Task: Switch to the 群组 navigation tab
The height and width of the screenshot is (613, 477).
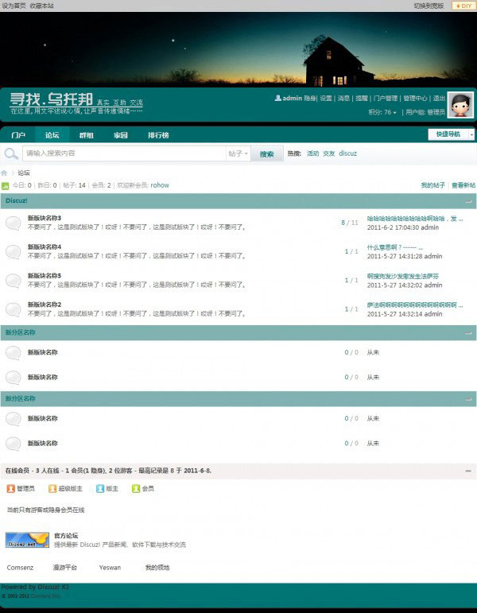Action: pos(86,135)
